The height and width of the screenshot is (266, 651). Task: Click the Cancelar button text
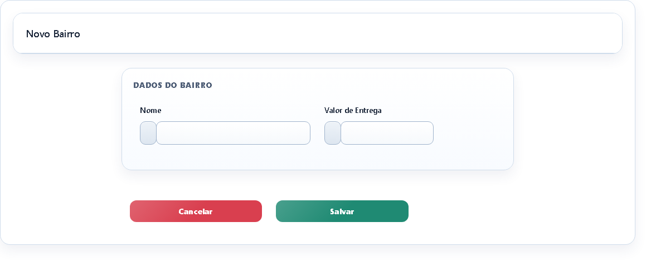196,211
